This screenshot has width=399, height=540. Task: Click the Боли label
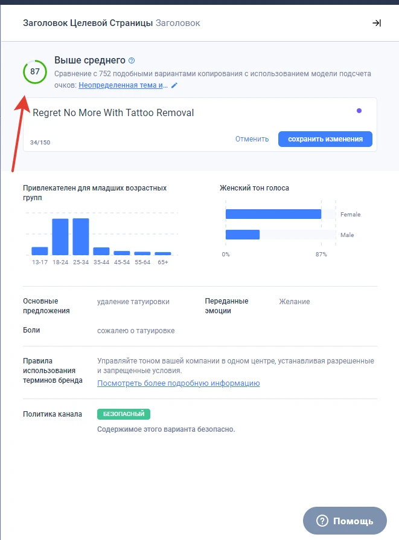pos(31,330)
